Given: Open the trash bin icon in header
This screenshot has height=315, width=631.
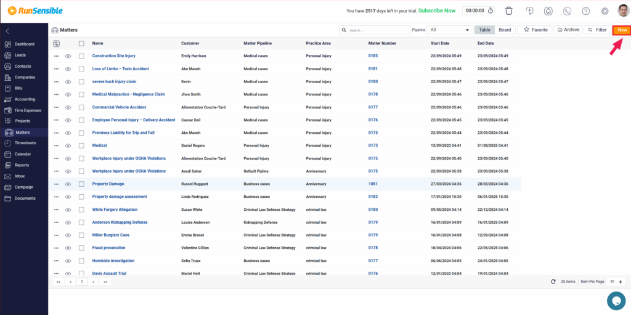Looking at the screenshot, I should (x=509, y=11).
